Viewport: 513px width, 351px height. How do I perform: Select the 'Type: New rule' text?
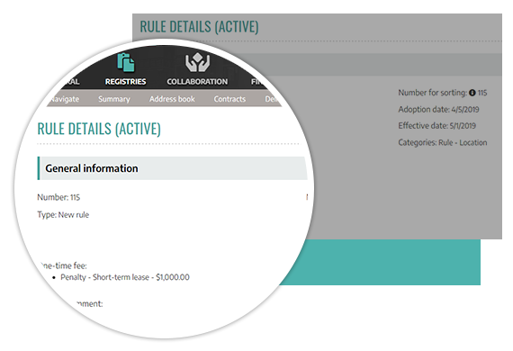pos(63,215)
